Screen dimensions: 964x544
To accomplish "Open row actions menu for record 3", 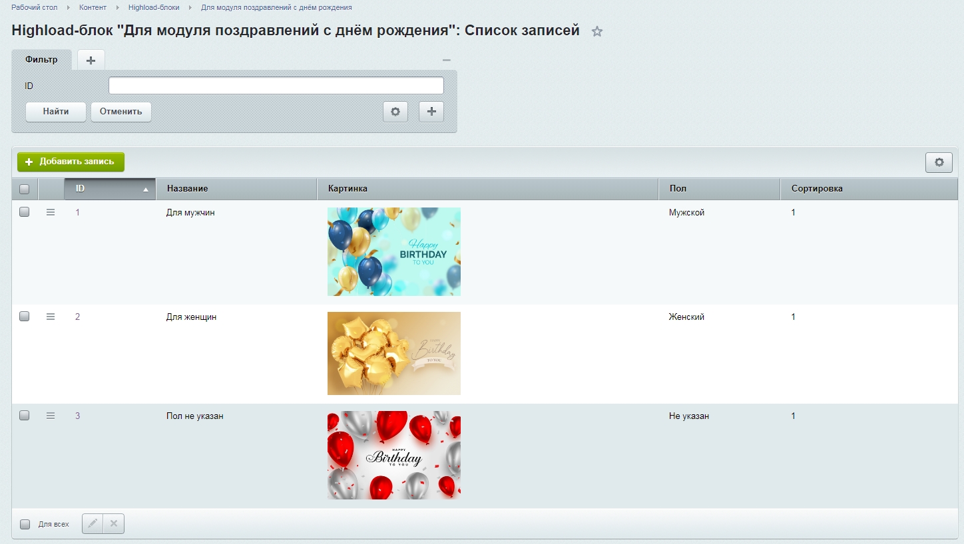I will coord(51,416).
